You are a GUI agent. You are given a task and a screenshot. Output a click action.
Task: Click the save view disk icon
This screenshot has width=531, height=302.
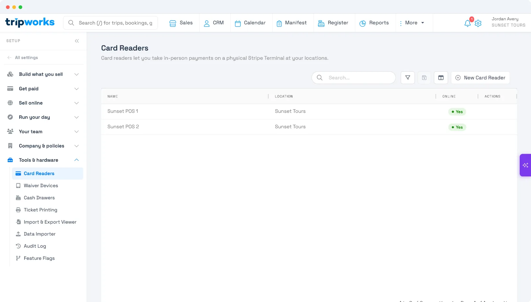(x=424, y=78)
